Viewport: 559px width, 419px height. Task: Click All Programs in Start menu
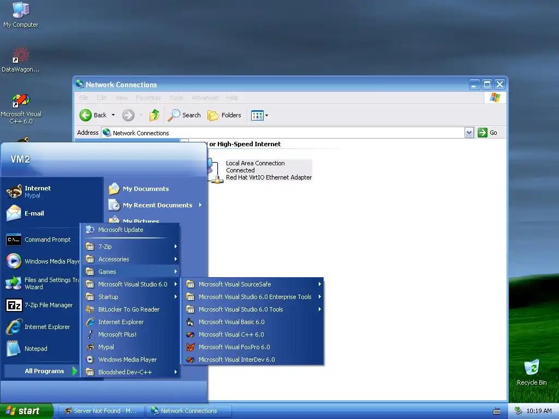(x=41, y=371)
